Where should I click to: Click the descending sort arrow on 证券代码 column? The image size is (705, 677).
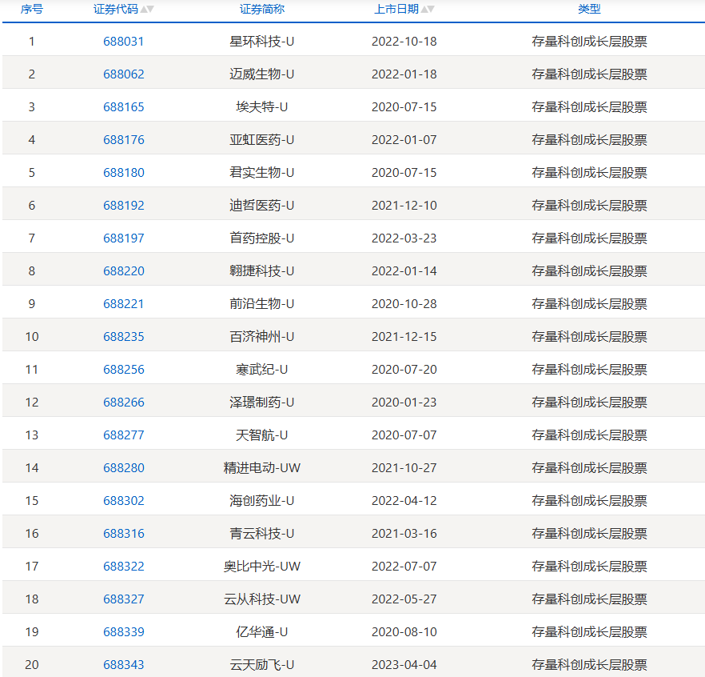pos(150,10)
